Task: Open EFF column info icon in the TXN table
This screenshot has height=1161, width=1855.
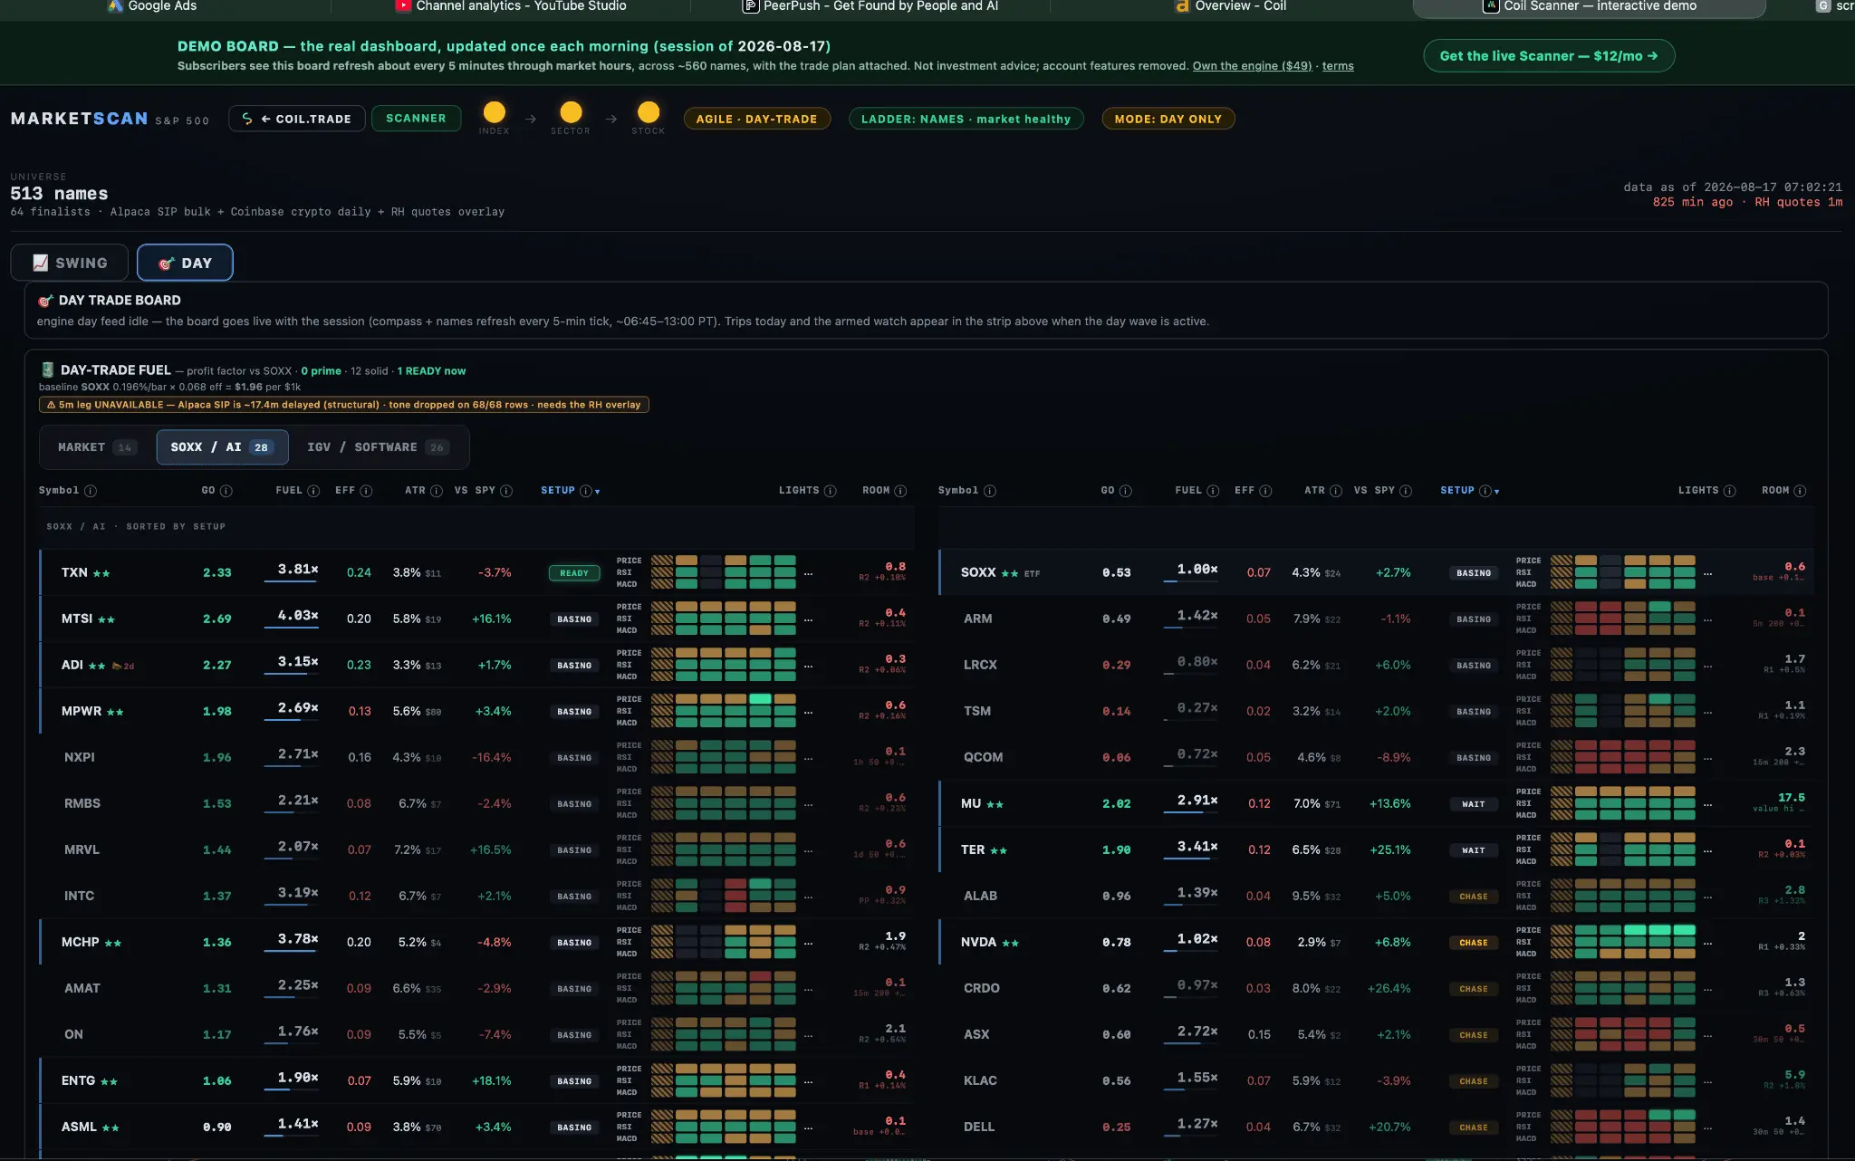Action: click(x=366, y=491)
